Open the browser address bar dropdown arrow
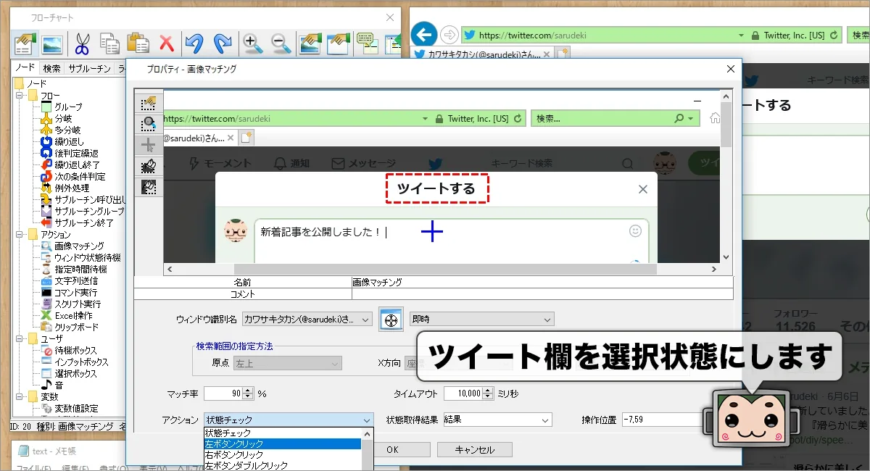The height and width of the screenshot is (471, 870). 741,35
